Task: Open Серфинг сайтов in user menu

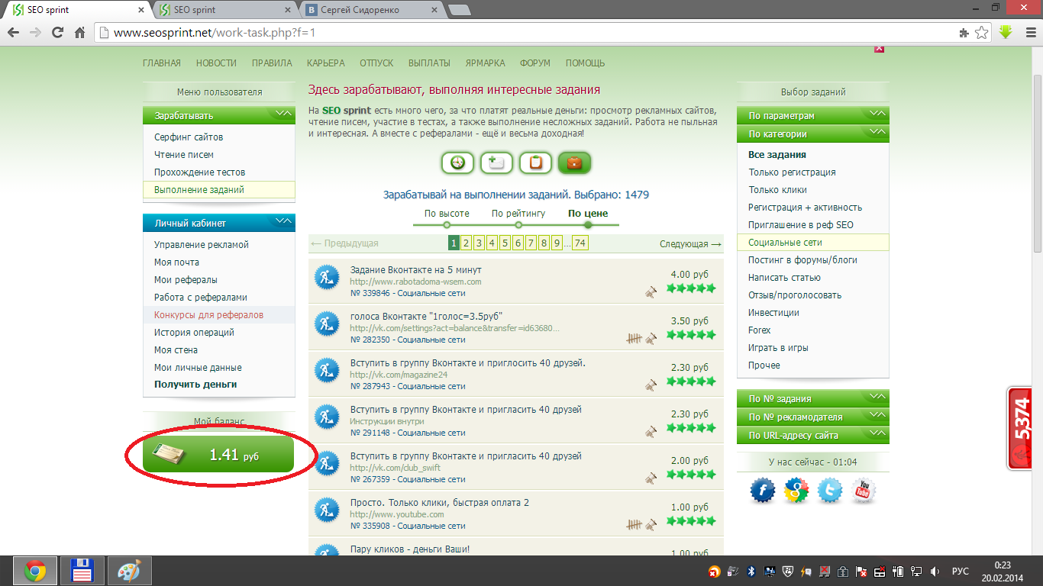Action: tap(189, 137)
